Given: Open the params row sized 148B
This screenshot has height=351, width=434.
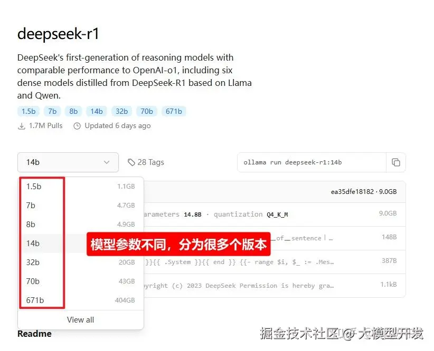Looking at the screenshot, I should [275, 238].
